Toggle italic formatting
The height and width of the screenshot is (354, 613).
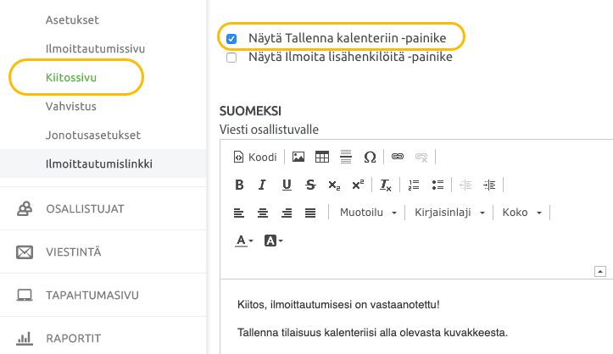(x=263, y=185)
